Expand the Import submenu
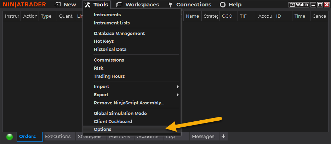 (101, 87)
